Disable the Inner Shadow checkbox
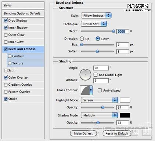Image resolution: width=155 pixels, height=141 pixels. point(6,27)
